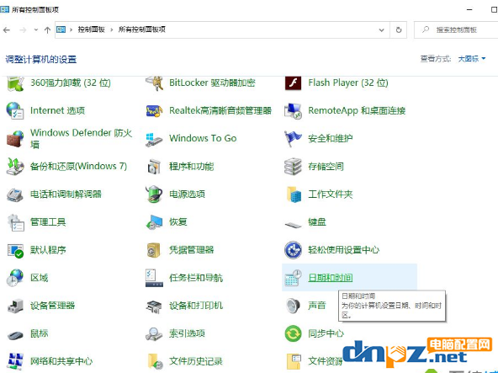Open the 程序和功能 link
498x373 pixels.
(x=192, y=167)
